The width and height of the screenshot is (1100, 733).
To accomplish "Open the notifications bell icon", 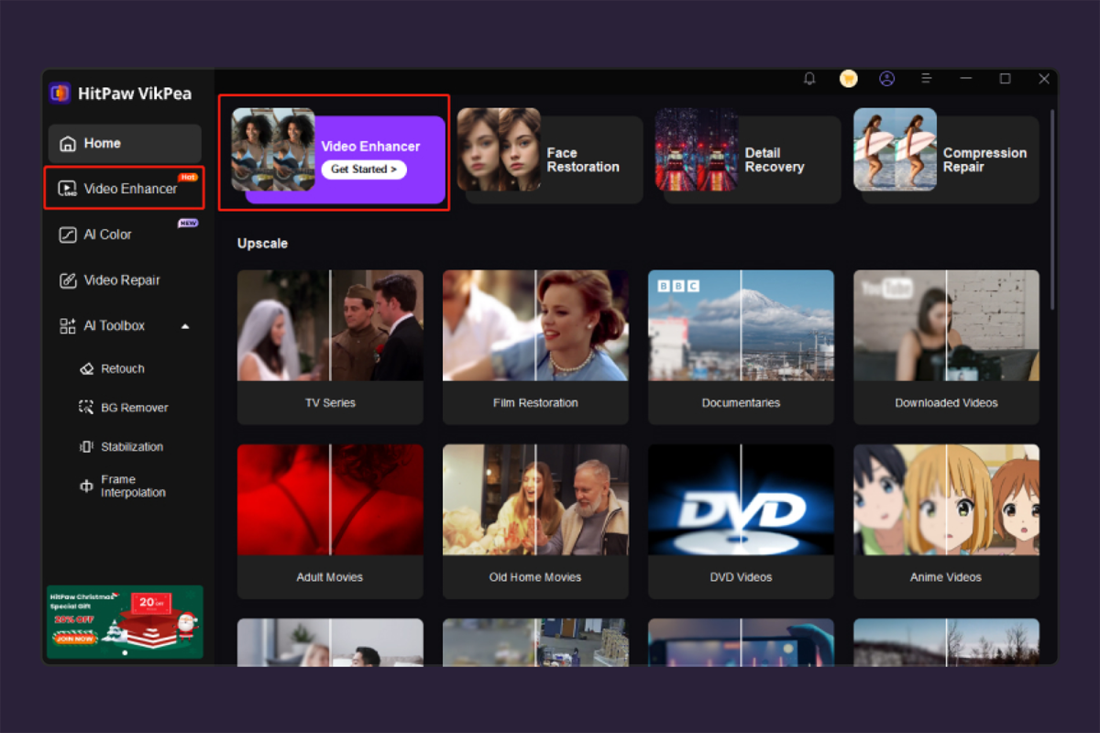I will pos(809,79).
